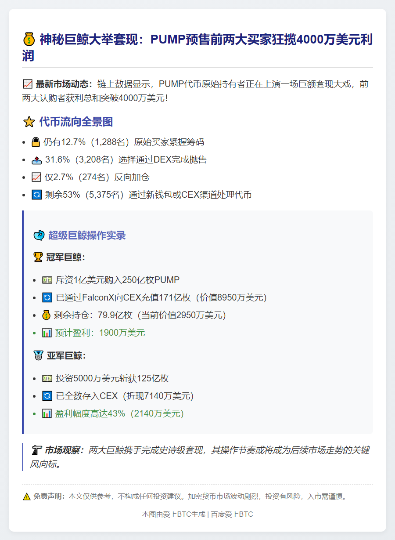Click the text 仍有12.7%（1,288名）原始买家紧握筹码
Viewport: 395px width, 540px height.
pyautogui.click(x=124, y=142)
